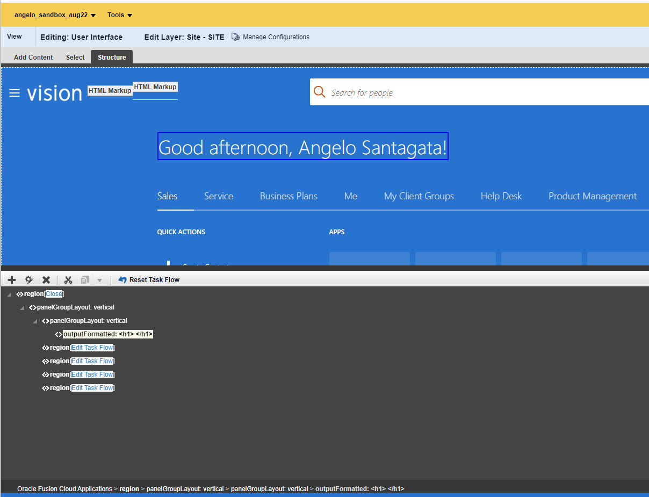Click the code icon beside outputFormatted row
Viewport: 649px width, 497px height.
59,334
